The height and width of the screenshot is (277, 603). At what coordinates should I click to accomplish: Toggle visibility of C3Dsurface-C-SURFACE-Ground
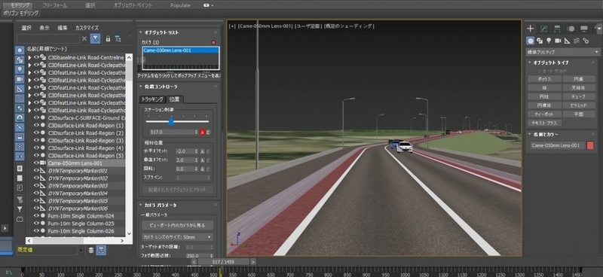pos(36,117)
